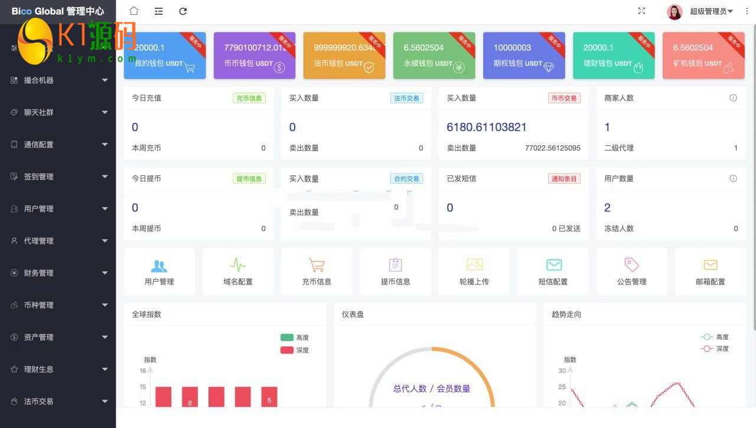Screen dimensions: 756x428
Task: Toggle 深度 series in 全球指数 legend
Action: point(295,349)
